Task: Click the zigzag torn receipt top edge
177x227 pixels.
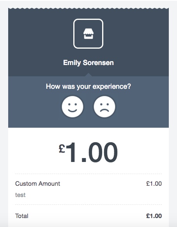Action: point(88,9)
